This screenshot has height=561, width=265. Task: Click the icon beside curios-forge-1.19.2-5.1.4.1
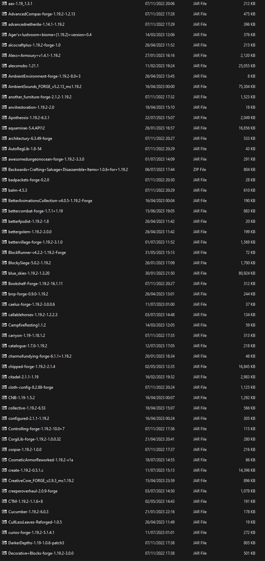pos(4,532)
